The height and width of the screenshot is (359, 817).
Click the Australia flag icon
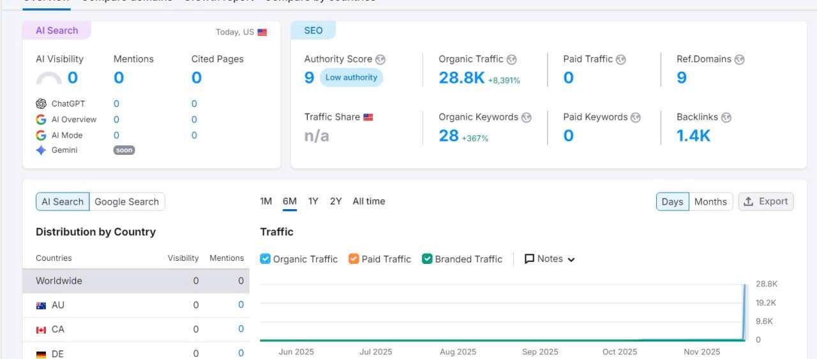pos(41,305)
